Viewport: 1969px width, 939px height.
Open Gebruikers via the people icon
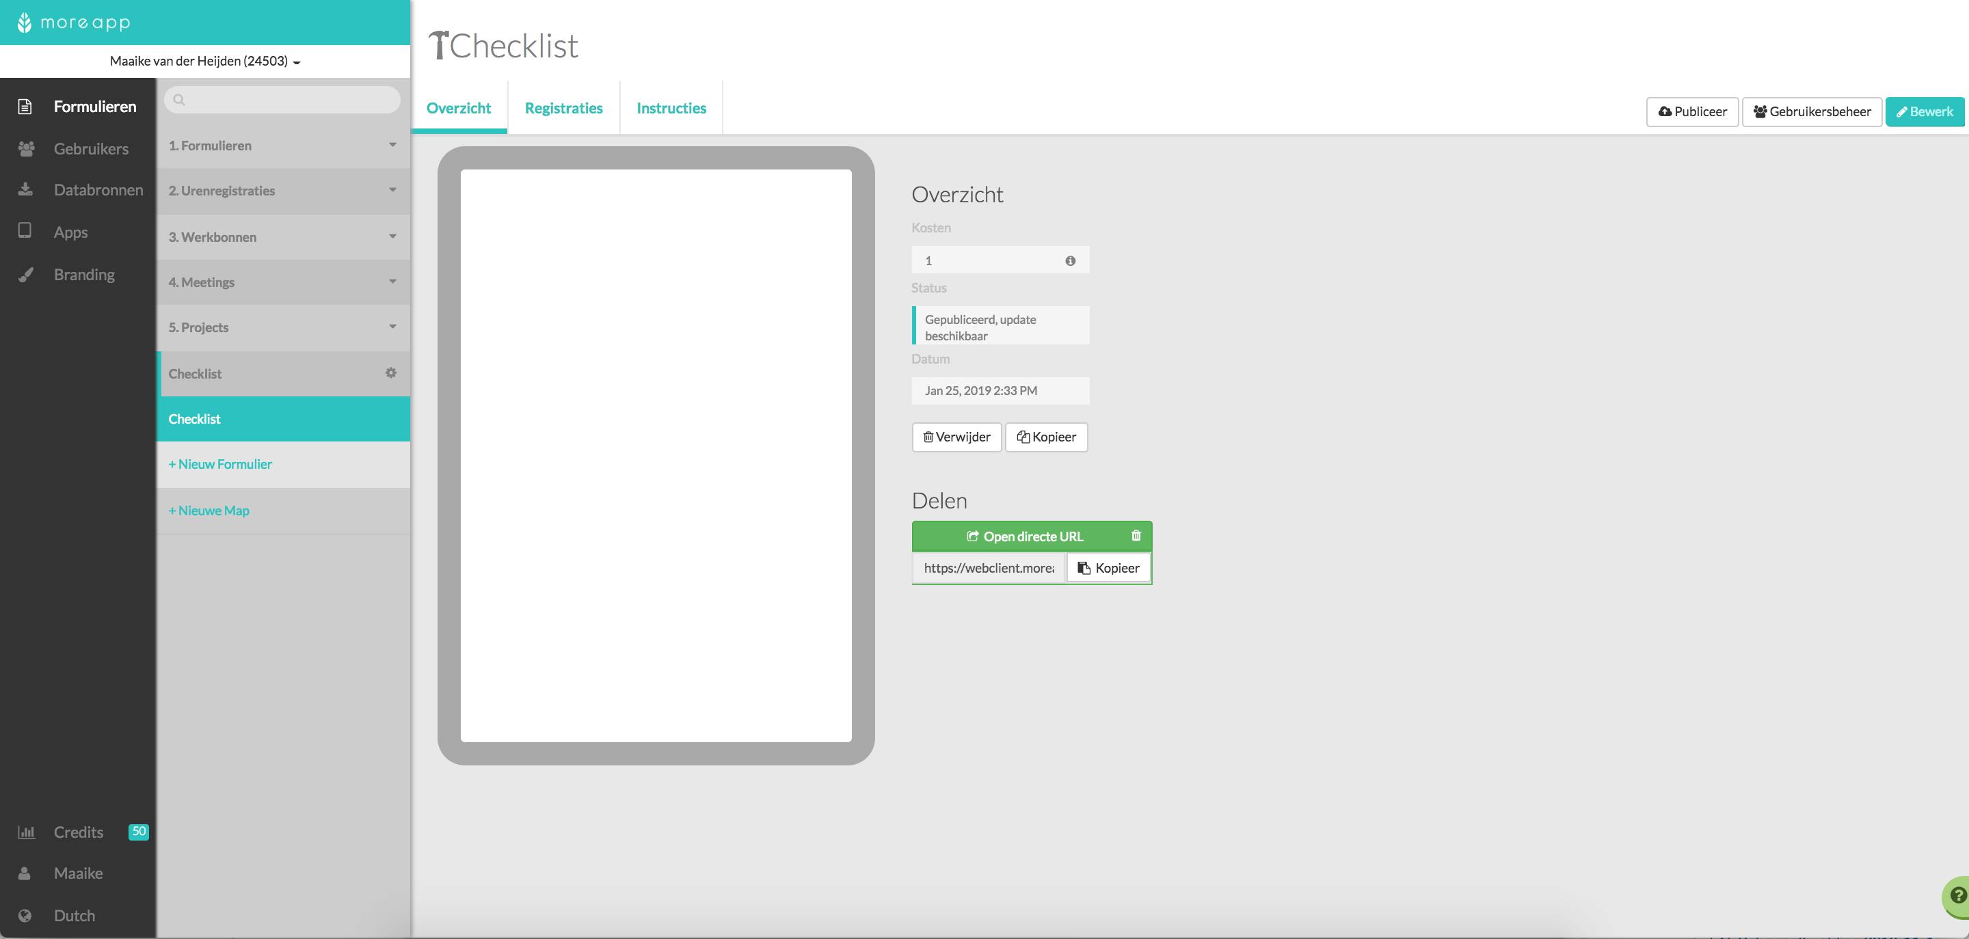tap(26, 149)
